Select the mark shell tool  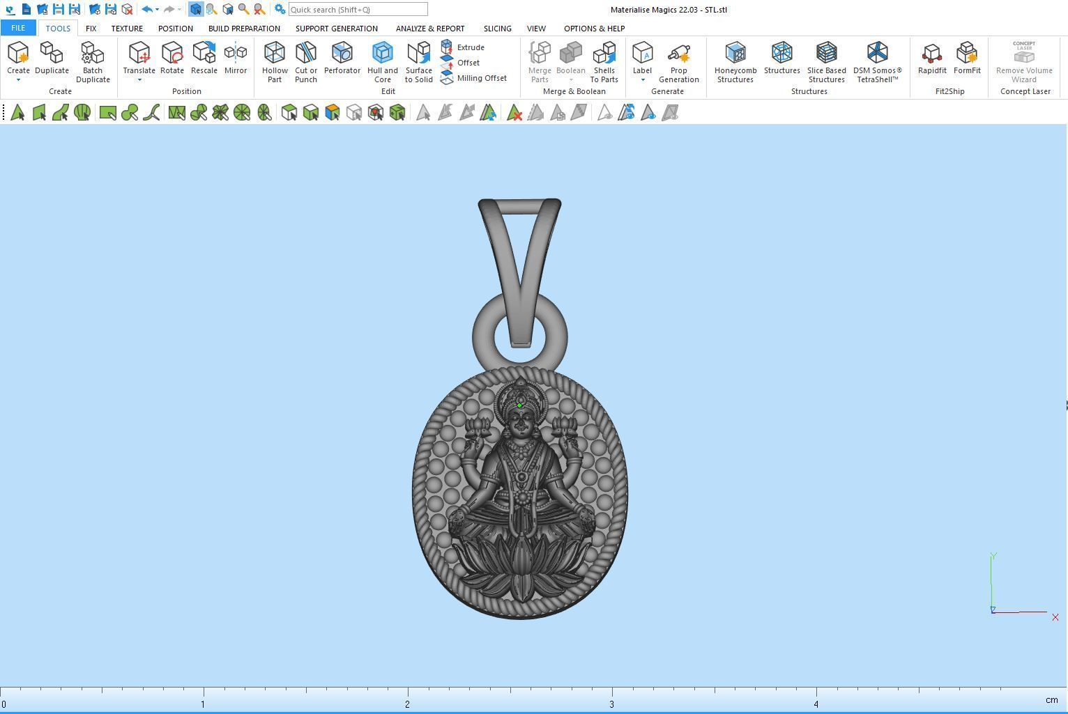pos(82,113)
